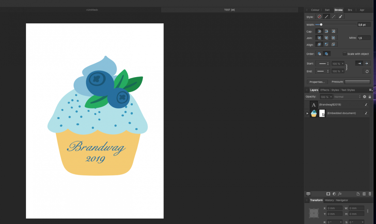Expand the Embedded document layer
This screenshot has width=376, height=224.
(307, 113)
